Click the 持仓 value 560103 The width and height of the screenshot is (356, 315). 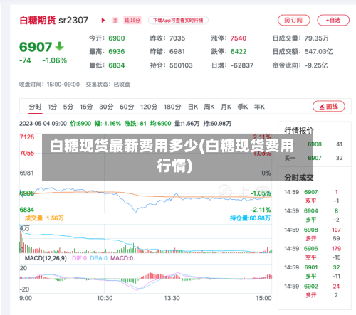point(181,65)
